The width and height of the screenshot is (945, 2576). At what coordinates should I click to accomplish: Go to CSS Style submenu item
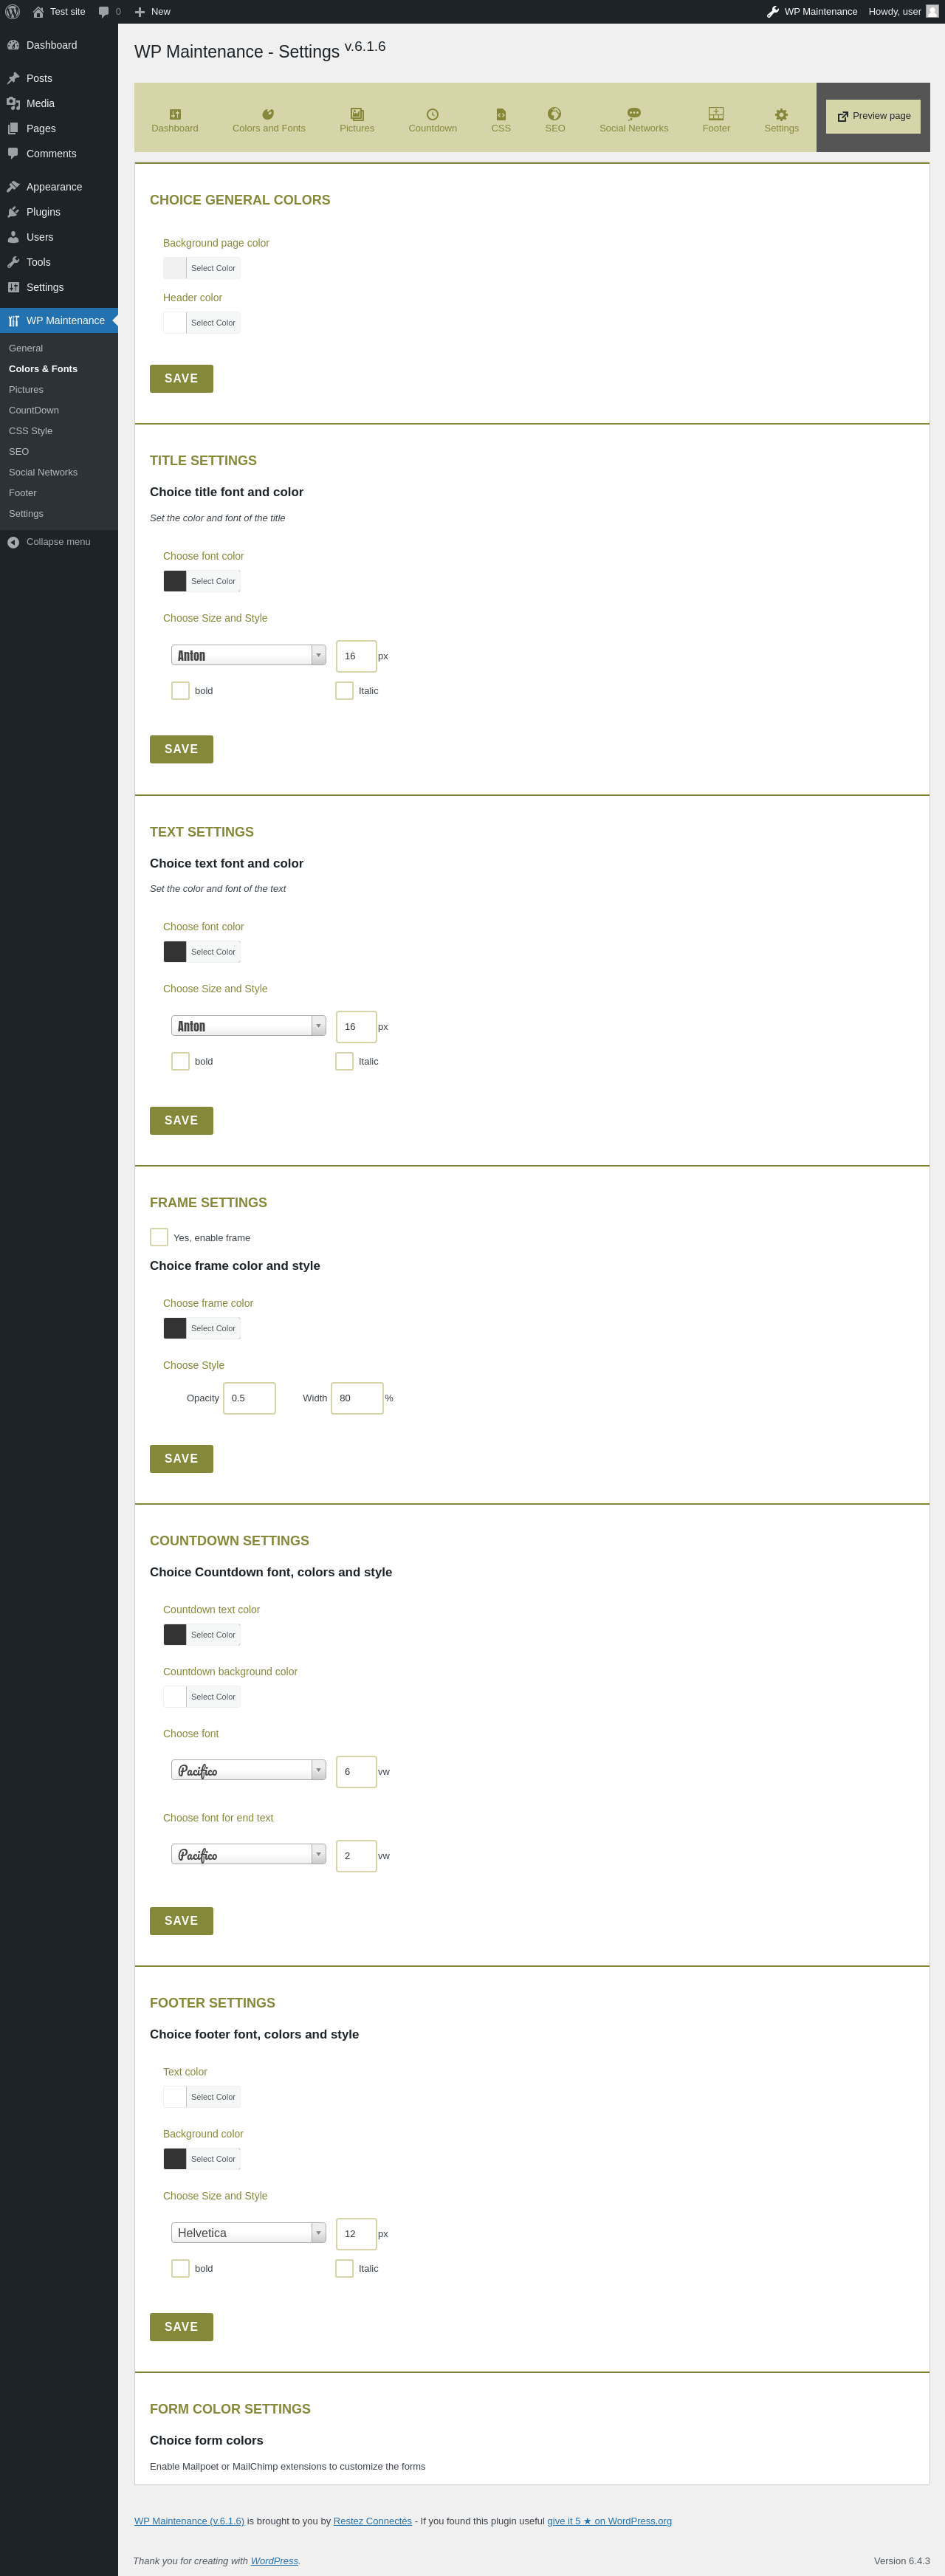(31, 431)
